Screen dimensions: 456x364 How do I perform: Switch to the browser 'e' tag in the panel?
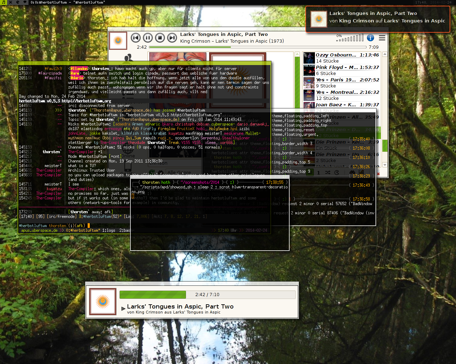coord(18,2)
